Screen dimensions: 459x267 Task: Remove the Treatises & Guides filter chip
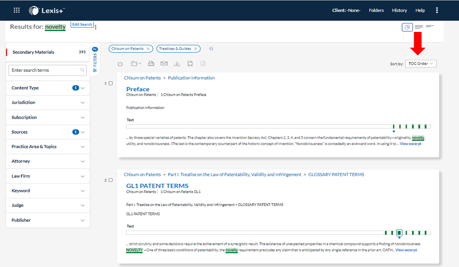tap(196, 48)
